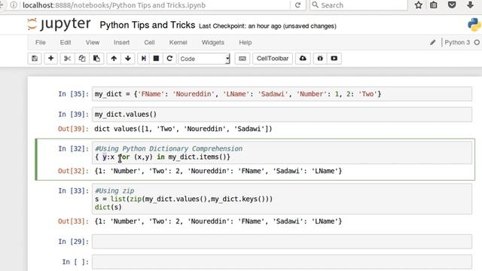
Task: Rename notebook title Python Tips and Tricks
Action: (x=148, y=25)
